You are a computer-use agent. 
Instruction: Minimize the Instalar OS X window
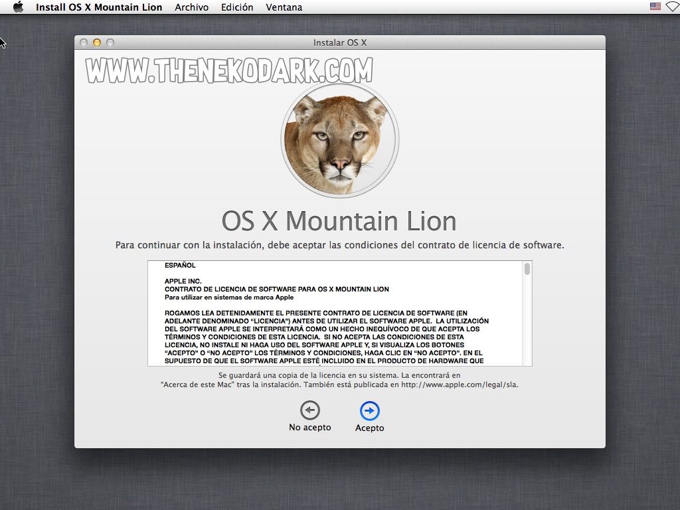pos(97,42)
